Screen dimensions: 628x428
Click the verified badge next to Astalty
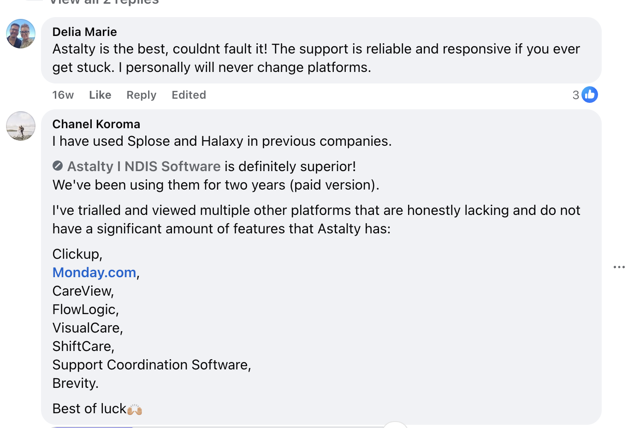pos(58,166)
